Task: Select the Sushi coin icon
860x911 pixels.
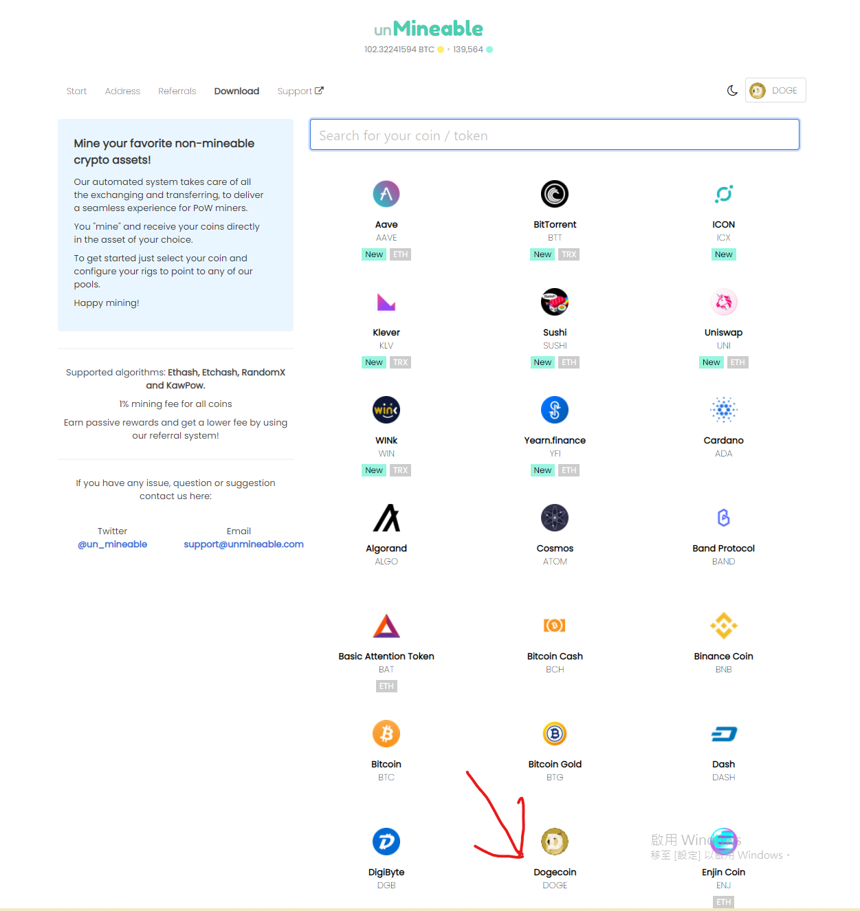Action: coord(555,302)
